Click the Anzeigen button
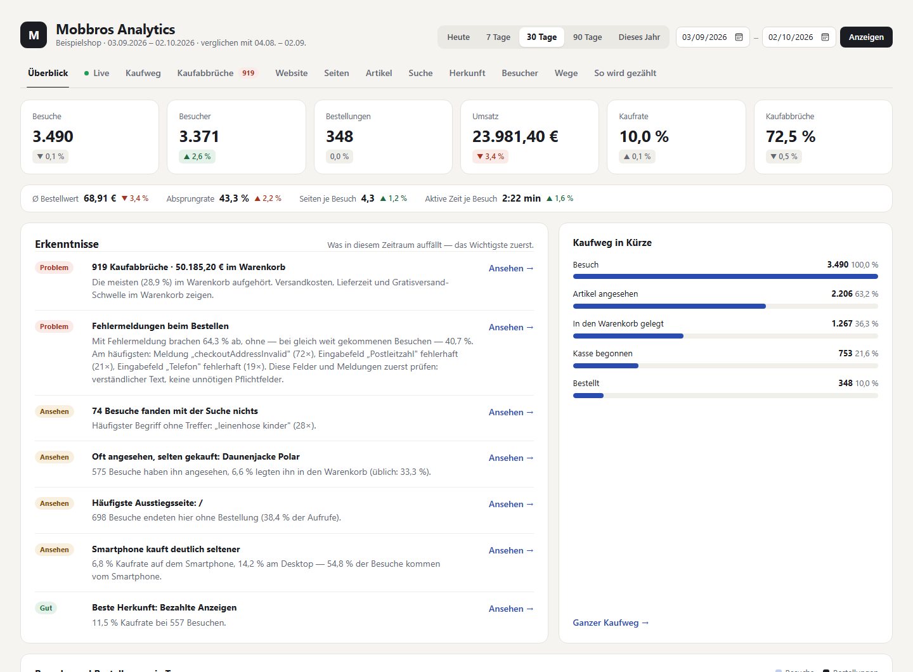The height and width of the screenshot is (672, 913). point(866,37)
